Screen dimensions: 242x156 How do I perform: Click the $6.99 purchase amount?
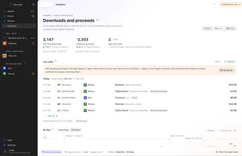tap(233, 97)
